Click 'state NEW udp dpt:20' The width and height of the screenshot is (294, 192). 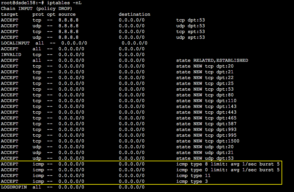(x=205, y=147)
